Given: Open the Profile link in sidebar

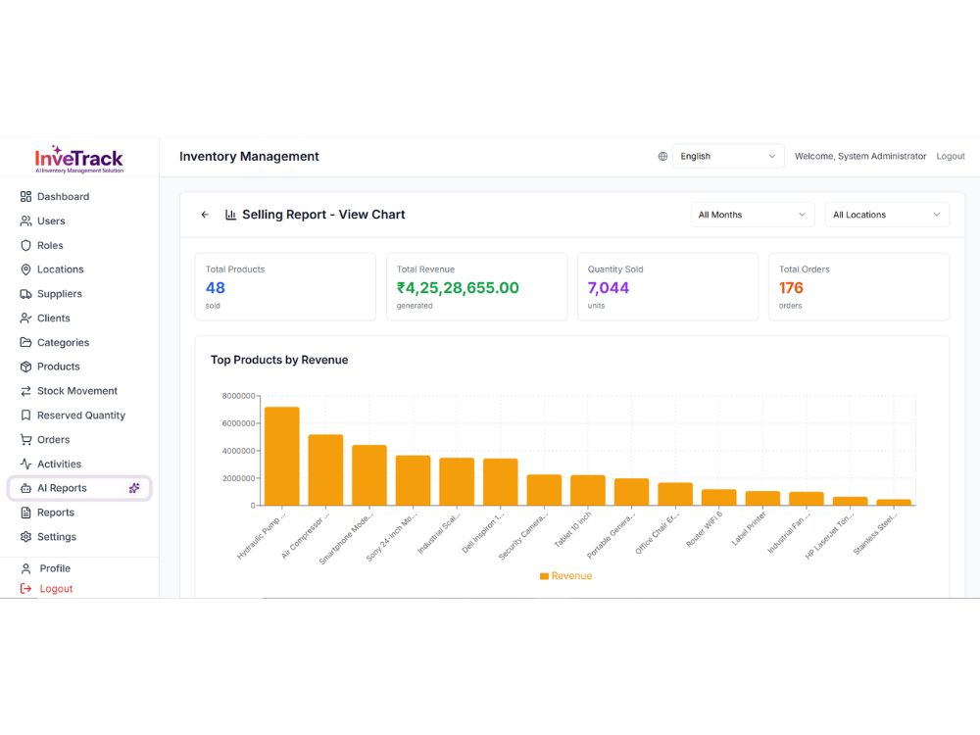Looking at the screenshot, I should 55,568.
